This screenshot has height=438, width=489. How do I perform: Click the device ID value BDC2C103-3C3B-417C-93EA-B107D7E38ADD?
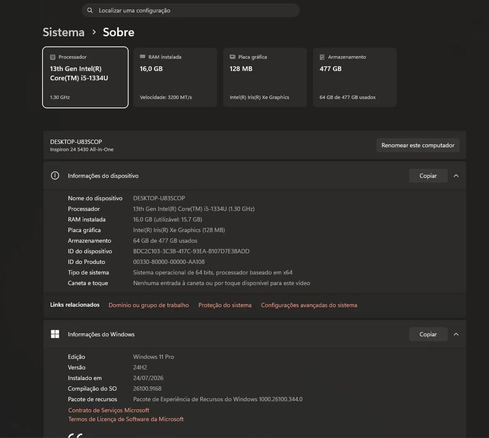191,251
